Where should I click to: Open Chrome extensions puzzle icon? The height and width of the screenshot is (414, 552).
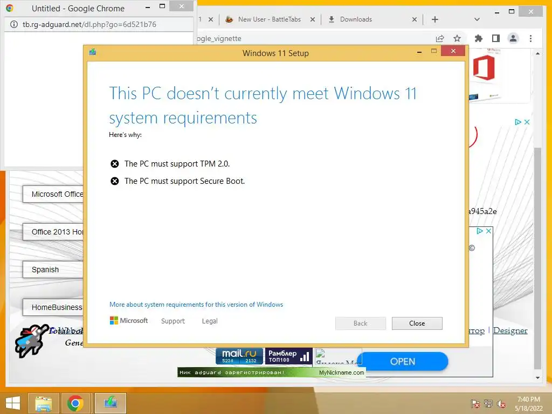pos(479,38)
